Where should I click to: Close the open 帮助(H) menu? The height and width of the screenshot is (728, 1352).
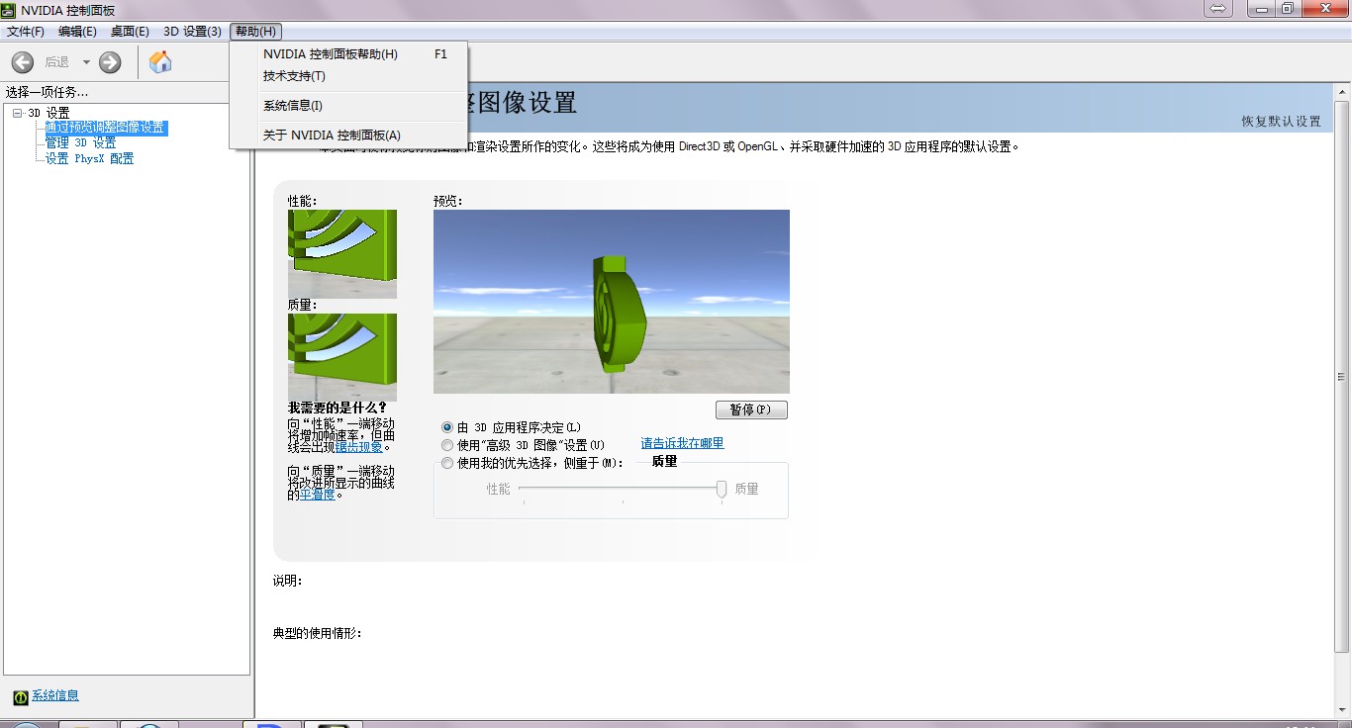255,32
